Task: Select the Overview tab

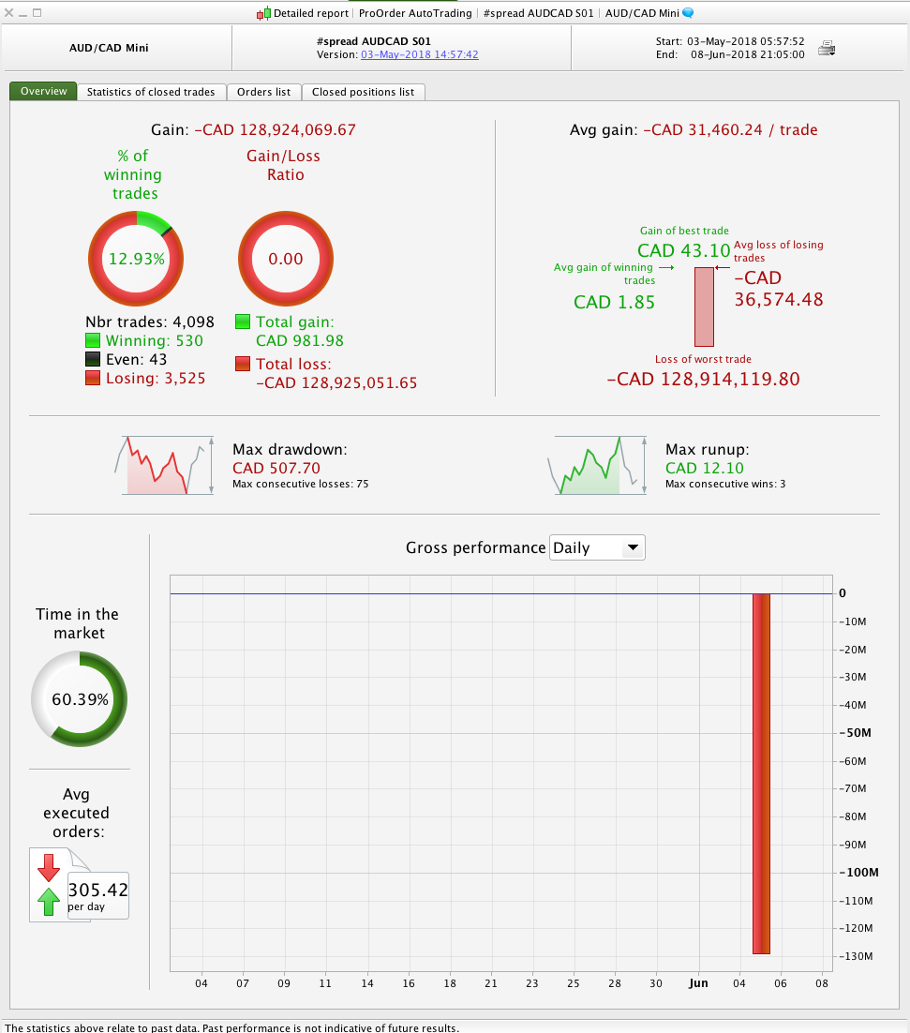Action: pyautogui.click(x=43, y=91)
